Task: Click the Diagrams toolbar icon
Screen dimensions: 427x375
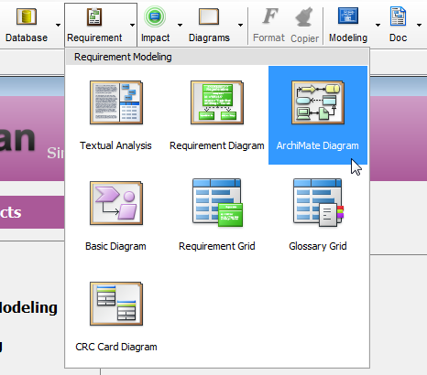Action: (209, 16)
